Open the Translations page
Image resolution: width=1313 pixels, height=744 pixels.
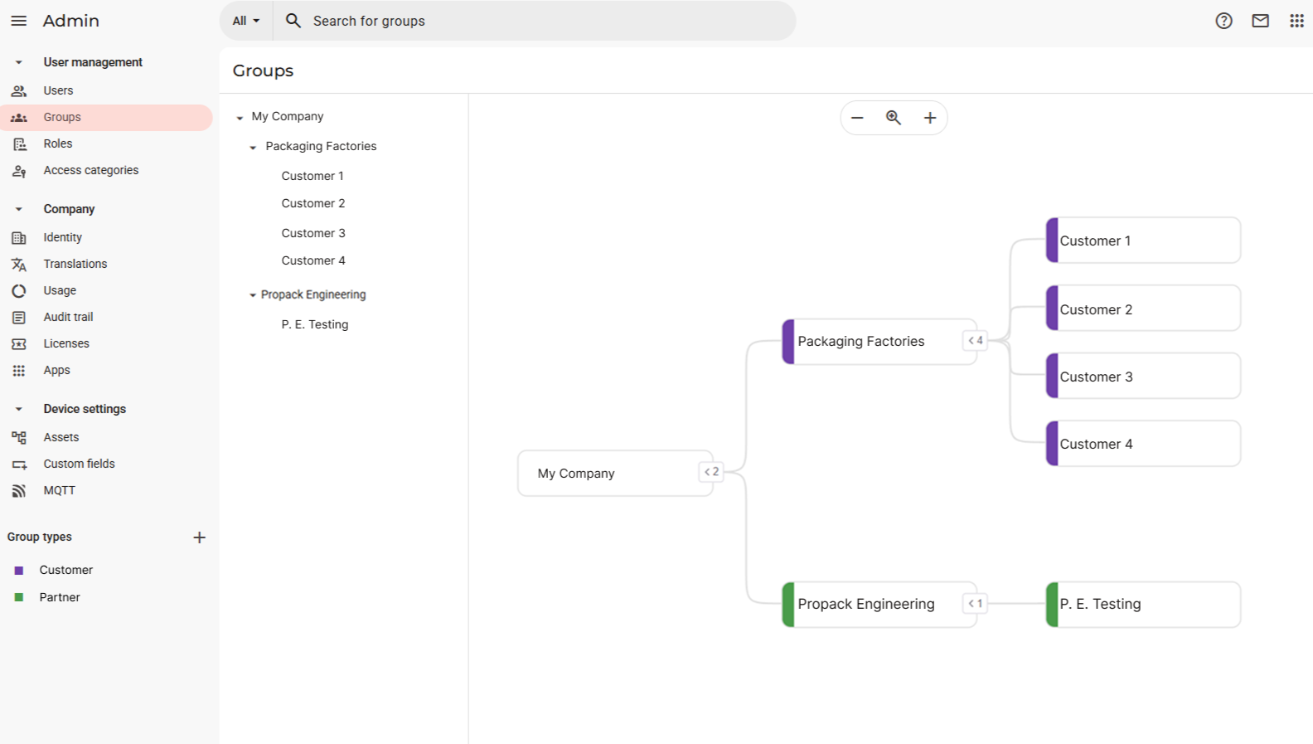click(x=75, y=264)
